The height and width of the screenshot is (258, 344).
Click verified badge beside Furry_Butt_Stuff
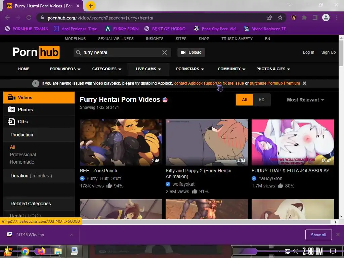pyautogui.click(x=82, y=178)
